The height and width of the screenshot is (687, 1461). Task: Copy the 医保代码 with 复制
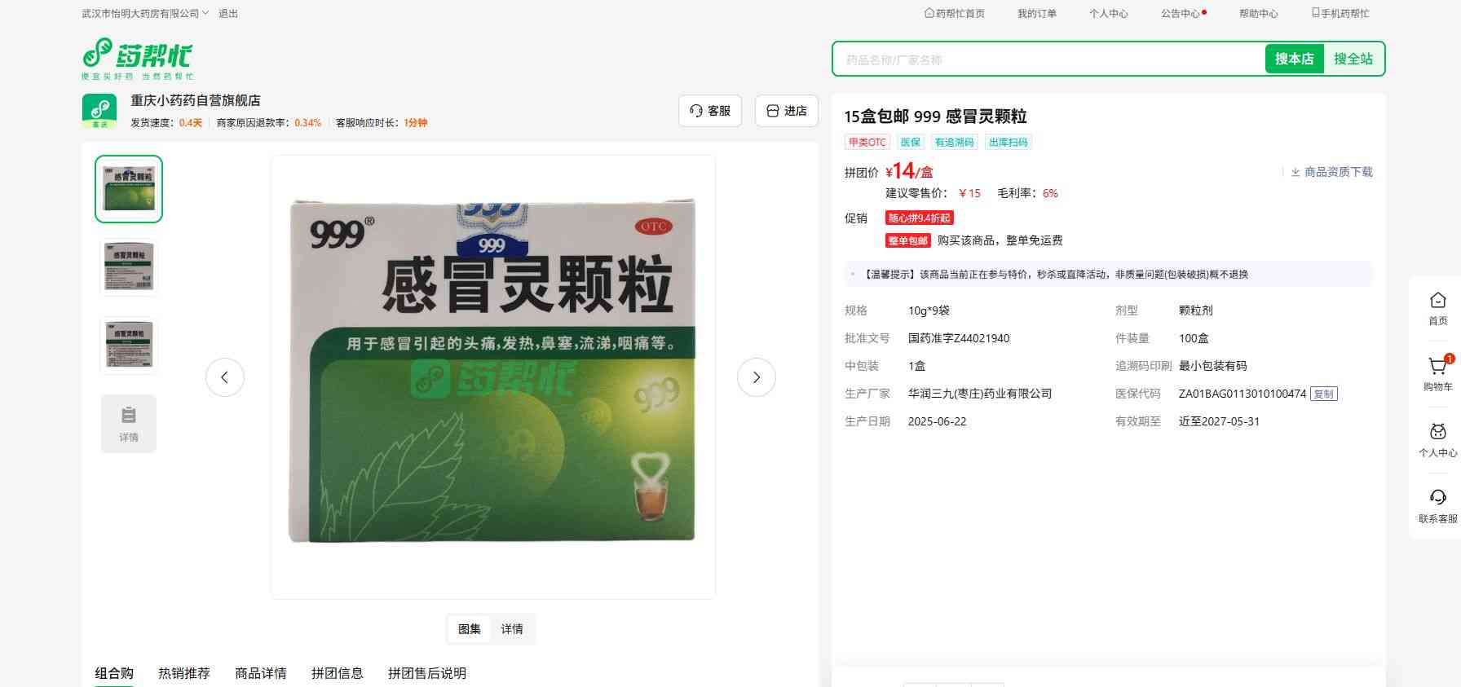coord(1323,394)
